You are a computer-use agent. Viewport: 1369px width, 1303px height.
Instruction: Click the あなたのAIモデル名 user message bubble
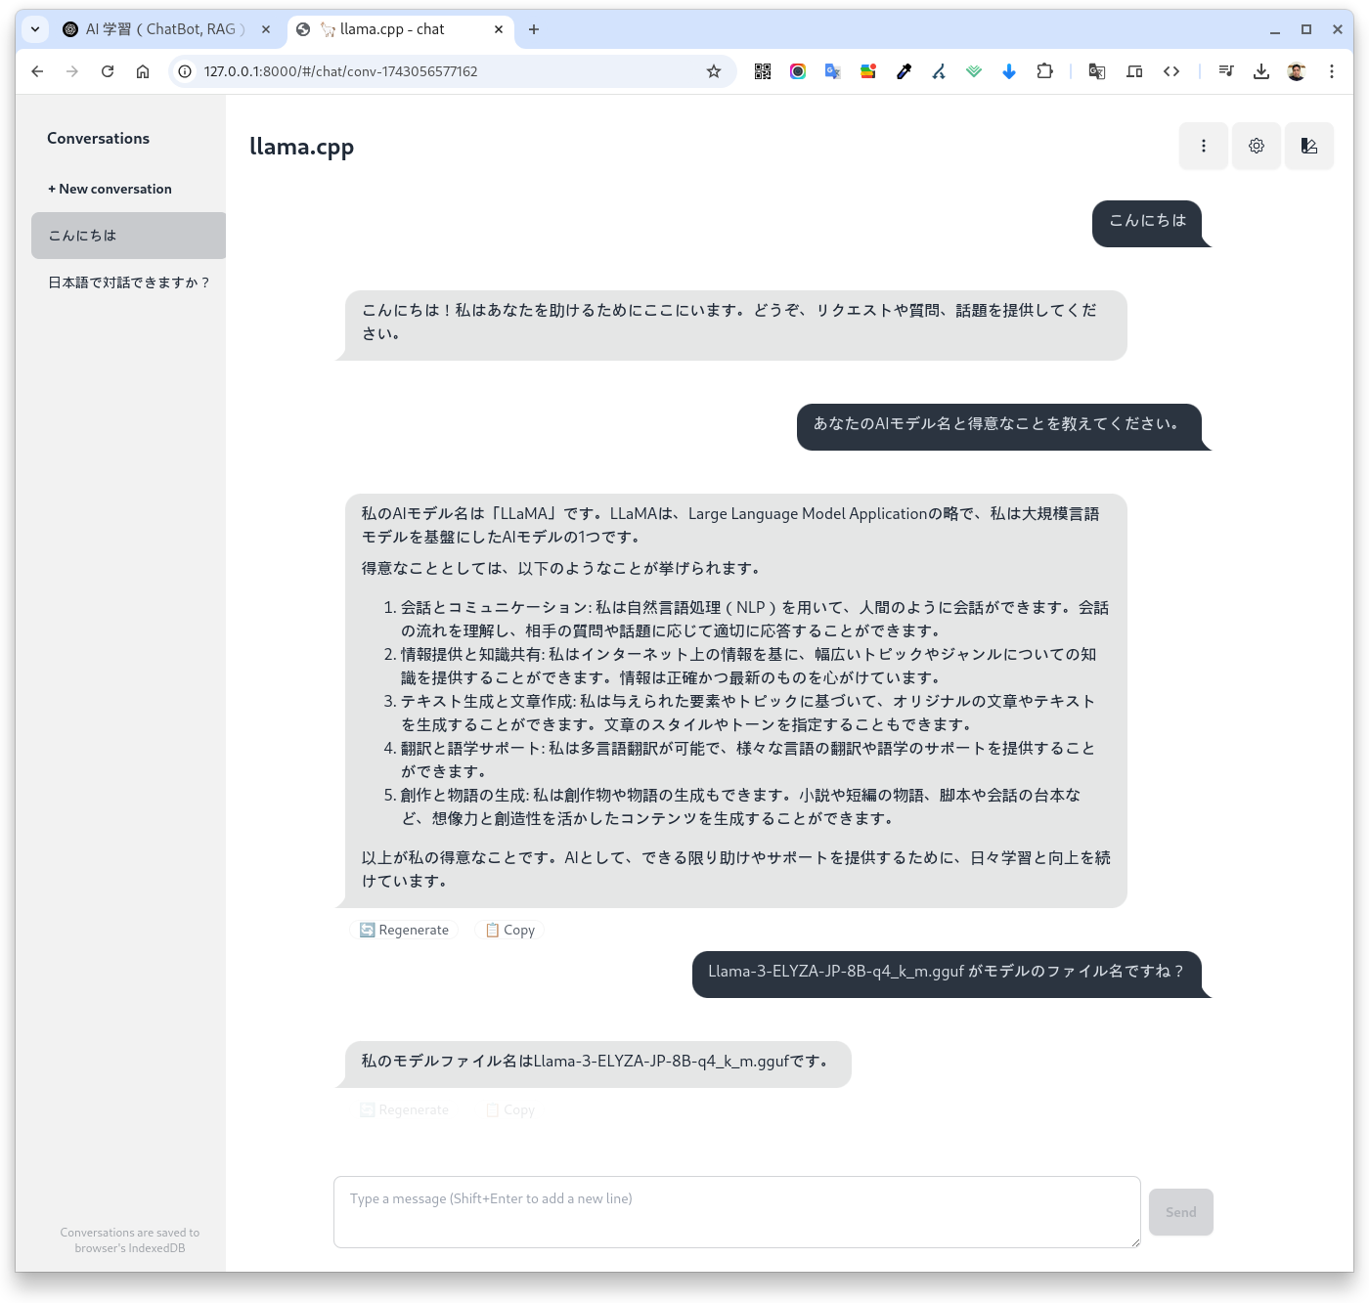[999, 426]
